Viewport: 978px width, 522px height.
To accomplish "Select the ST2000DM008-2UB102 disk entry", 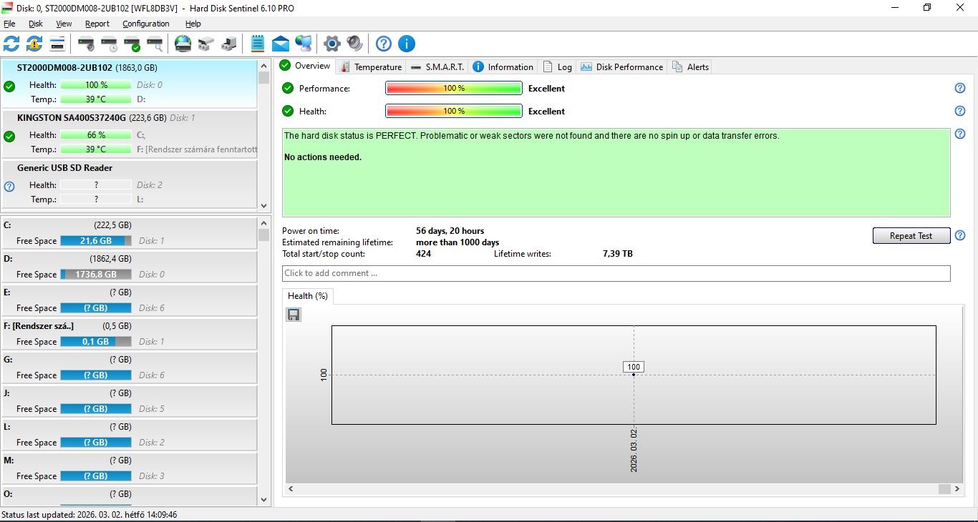I will (x=130, y=84).
